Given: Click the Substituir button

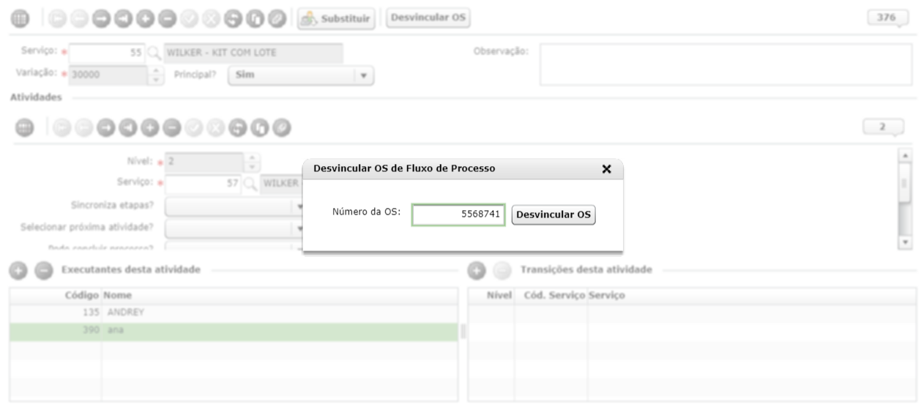Looking at the screenshot, I should [x=336, y=18].
